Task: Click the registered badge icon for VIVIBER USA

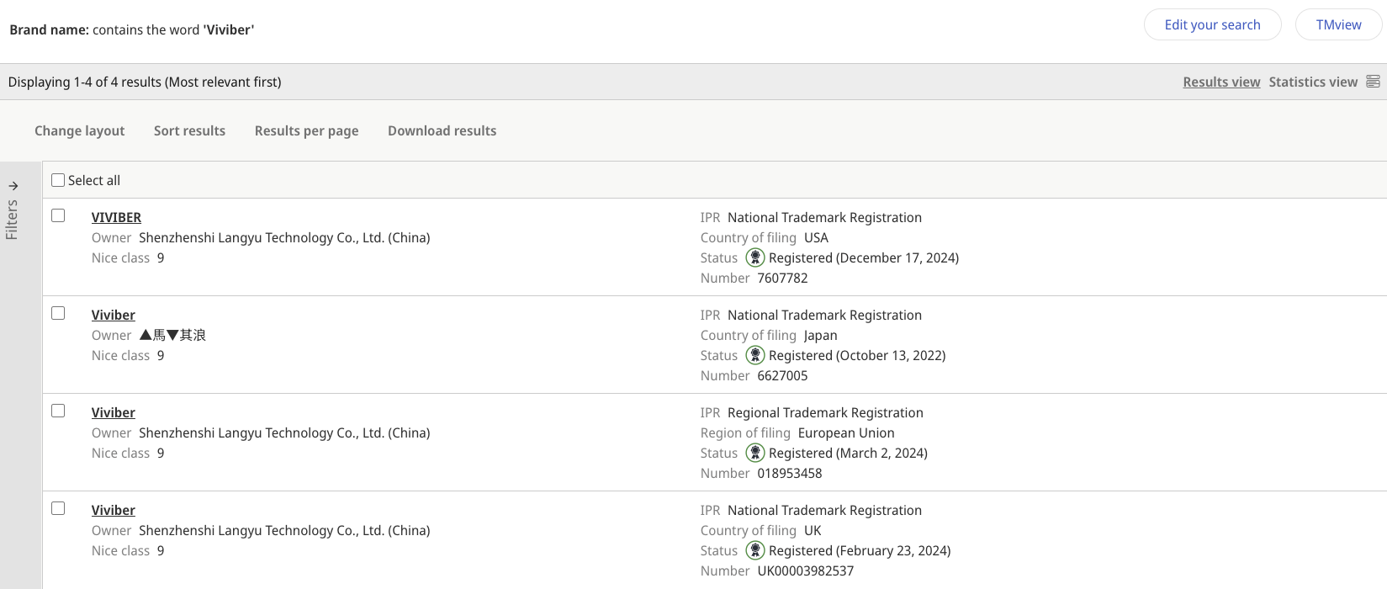Action: point(755,257)
